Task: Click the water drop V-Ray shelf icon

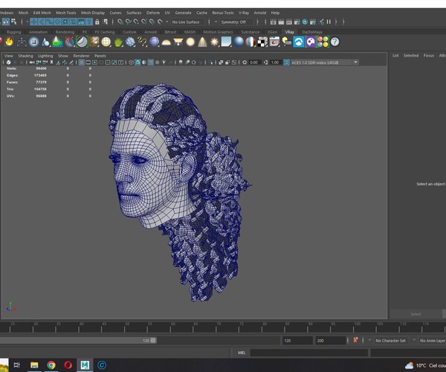Action: tap(46, 42)
